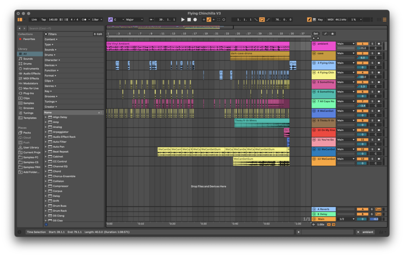Open the Max for Live browser category

[31, 88]
